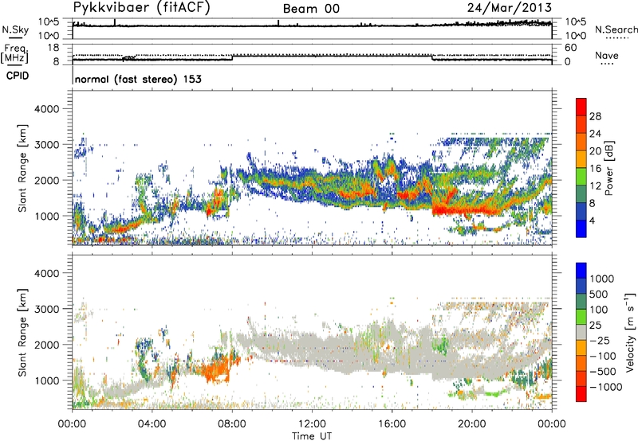Click the red top segment of Power colorbar
This screenshot has height=441, width=638.
[x=581, y=107]
